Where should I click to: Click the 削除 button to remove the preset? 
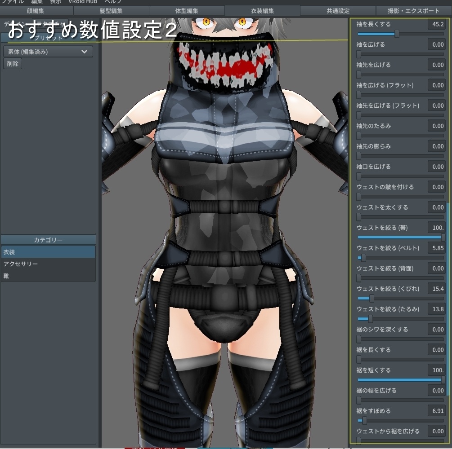click(12, 63)
